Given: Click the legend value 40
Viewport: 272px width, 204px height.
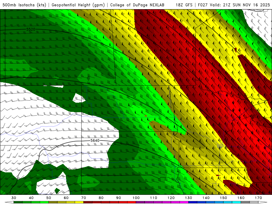Looking at the screenshot, I should pyautogui.click(x=31, y=198).
